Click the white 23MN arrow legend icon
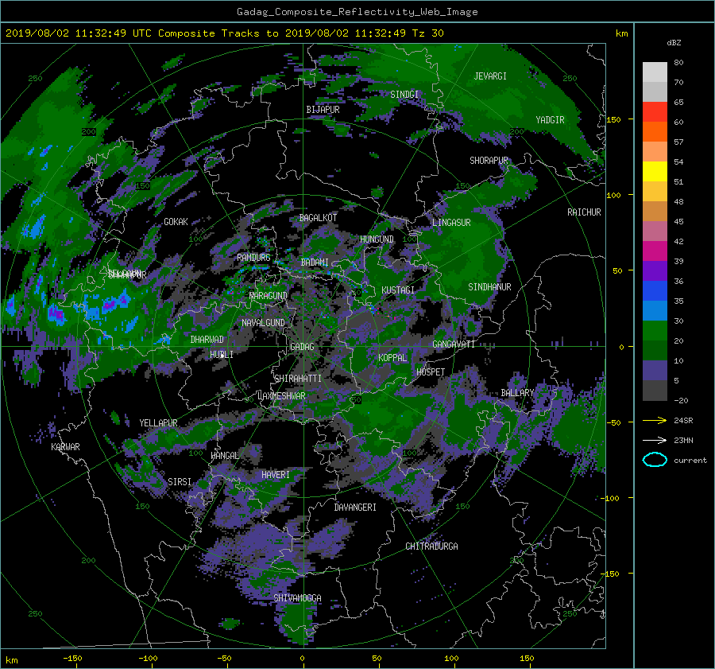 coord(655,440)
